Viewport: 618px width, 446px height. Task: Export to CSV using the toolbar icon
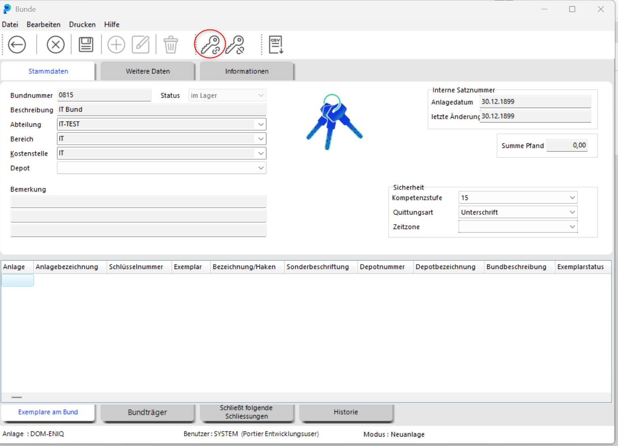[276, 44]
